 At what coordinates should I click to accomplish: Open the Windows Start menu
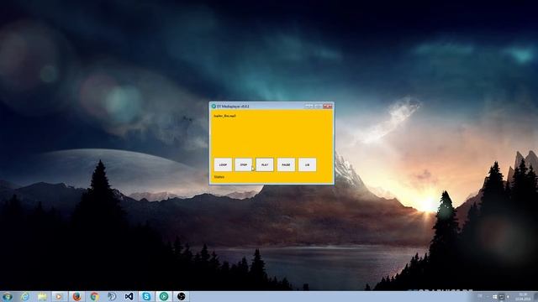coord(8,296)
